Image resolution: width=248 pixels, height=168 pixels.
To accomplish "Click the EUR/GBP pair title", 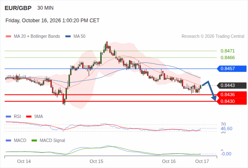I will point(18,8).
